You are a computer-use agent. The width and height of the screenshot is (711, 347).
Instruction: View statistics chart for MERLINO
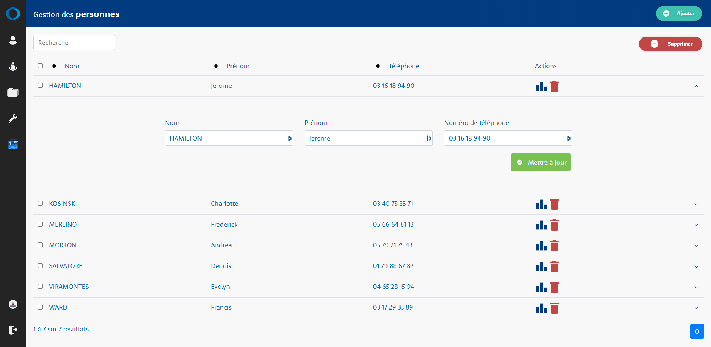(541, 225)
